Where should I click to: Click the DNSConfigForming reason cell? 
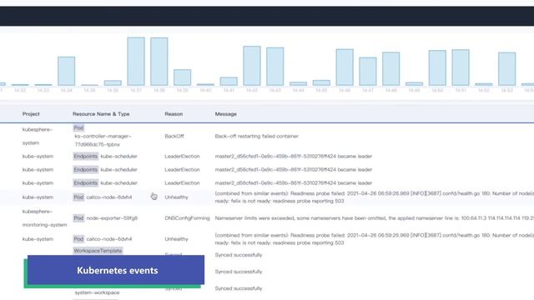[x=187, y=218]
